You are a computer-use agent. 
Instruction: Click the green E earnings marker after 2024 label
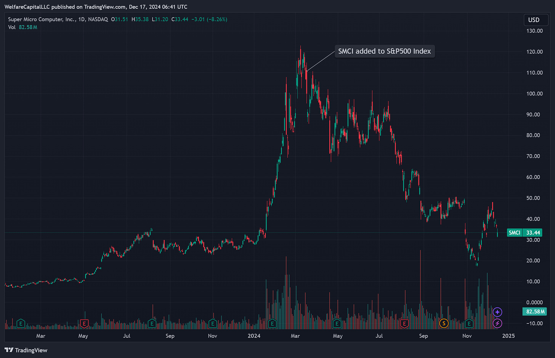272,324
